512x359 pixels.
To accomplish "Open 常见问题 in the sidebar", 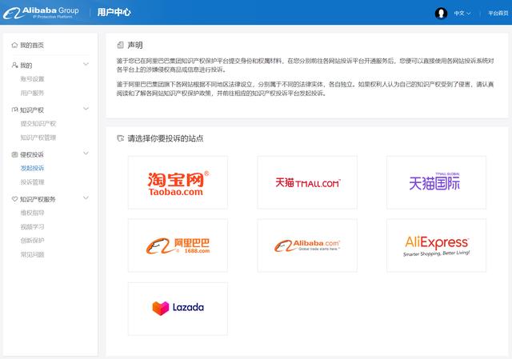I will point(32,254).
